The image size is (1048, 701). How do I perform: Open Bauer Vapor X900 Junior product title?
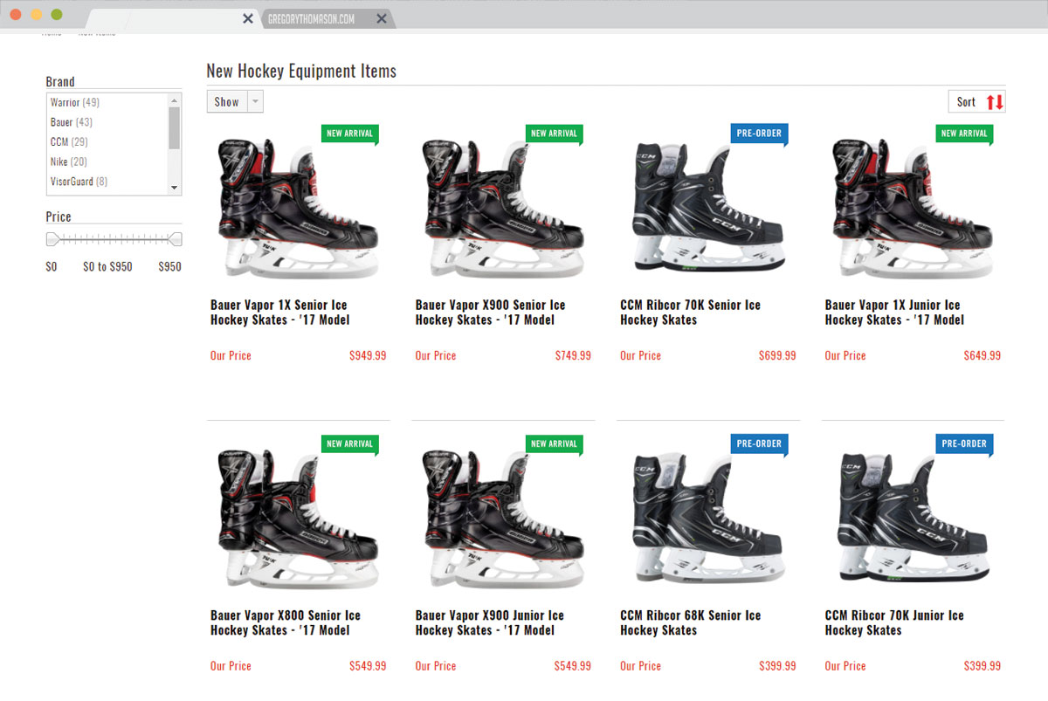pyautogui.click(x=489, y=622)
